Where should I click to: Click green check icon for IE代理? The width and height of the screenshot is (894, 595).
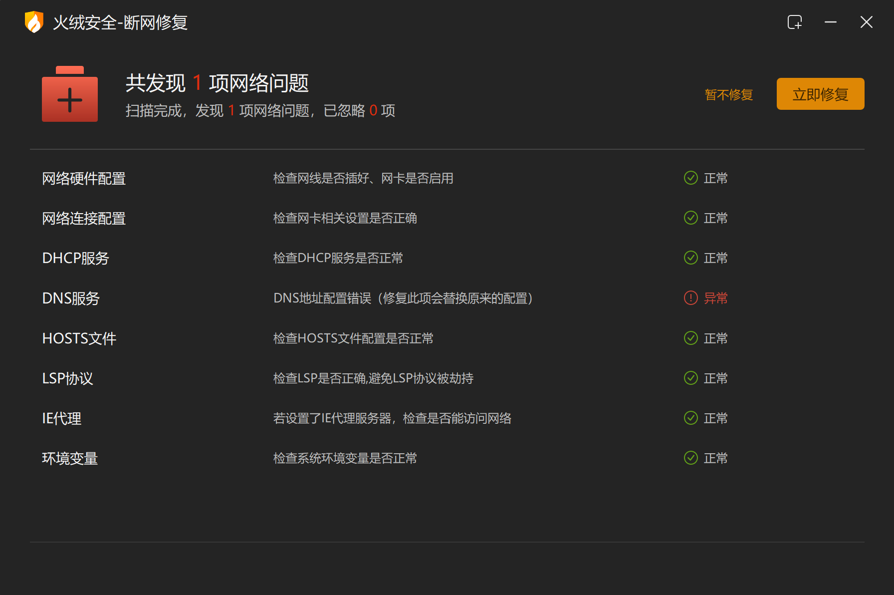pyautogui.click(x=691, y=418)
